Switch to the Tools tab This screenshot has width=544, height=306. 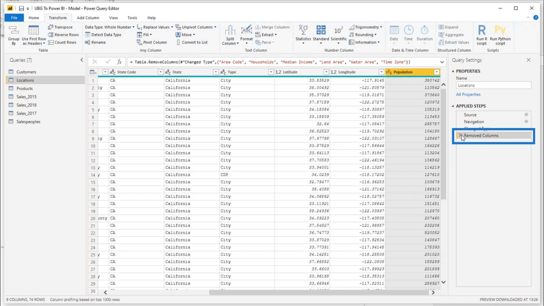(x=132, y=18)
